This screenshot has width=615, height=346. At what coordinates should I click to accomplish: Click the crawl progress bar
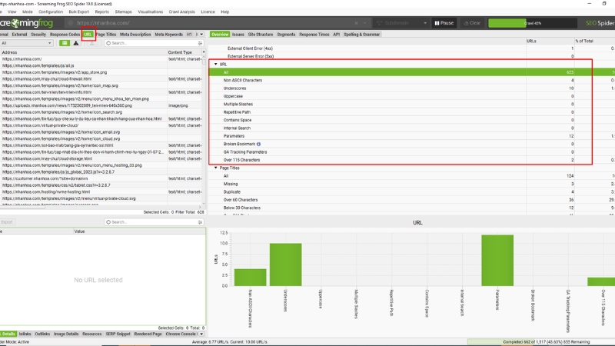[532, 23]
